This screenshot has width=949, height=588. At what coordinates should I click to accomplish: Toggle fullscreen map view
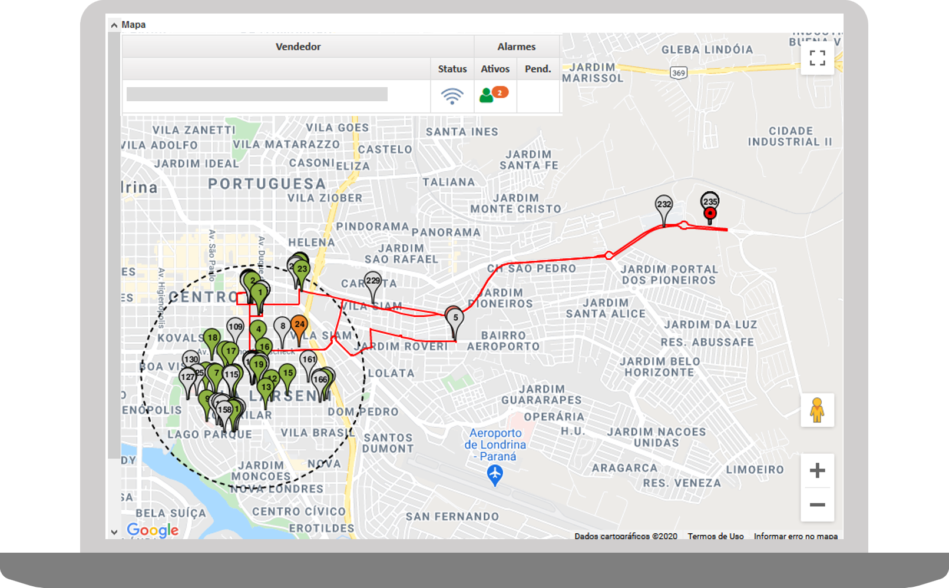click(817, 58)
